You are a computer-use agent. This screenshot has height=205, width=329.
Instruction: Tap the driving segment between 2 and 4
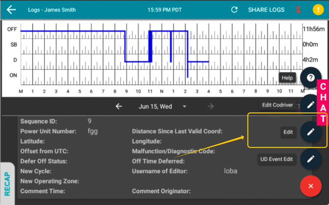198,62
